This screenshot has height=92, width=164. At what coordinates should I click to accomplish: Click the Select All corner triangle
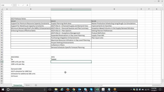coord(2,9)
